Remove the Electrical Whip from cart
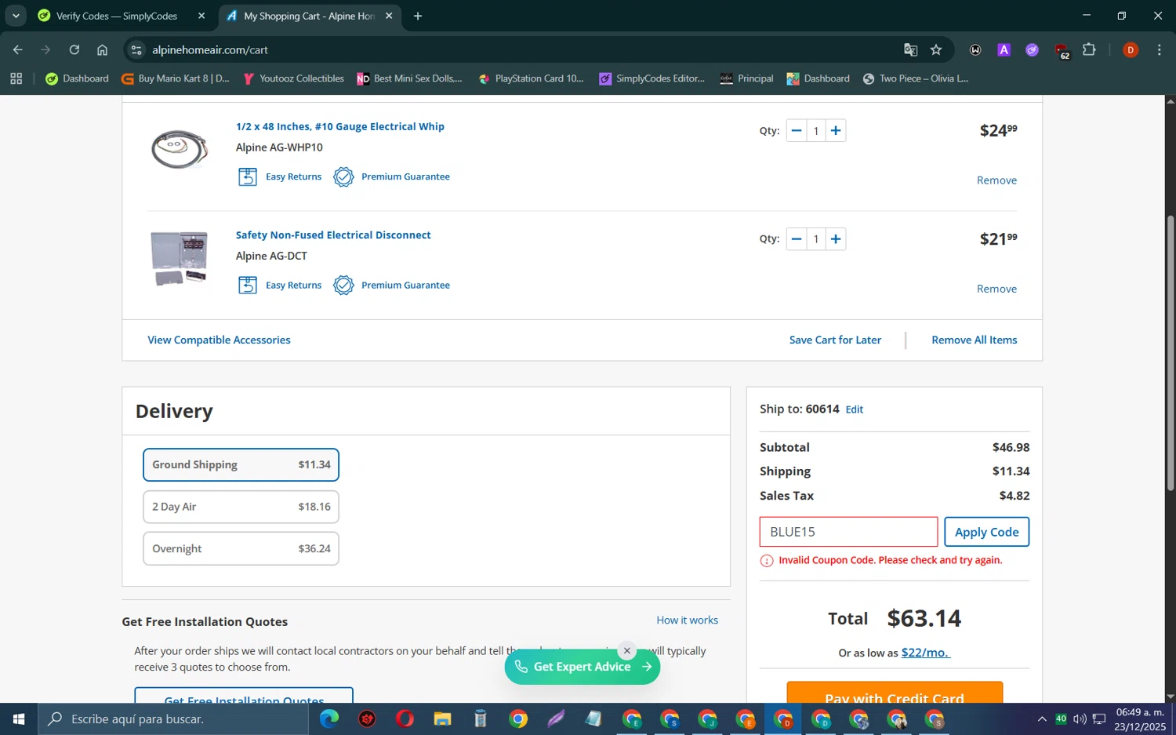This screenshot has width=1176, height=735. click(x=996, y=180)
